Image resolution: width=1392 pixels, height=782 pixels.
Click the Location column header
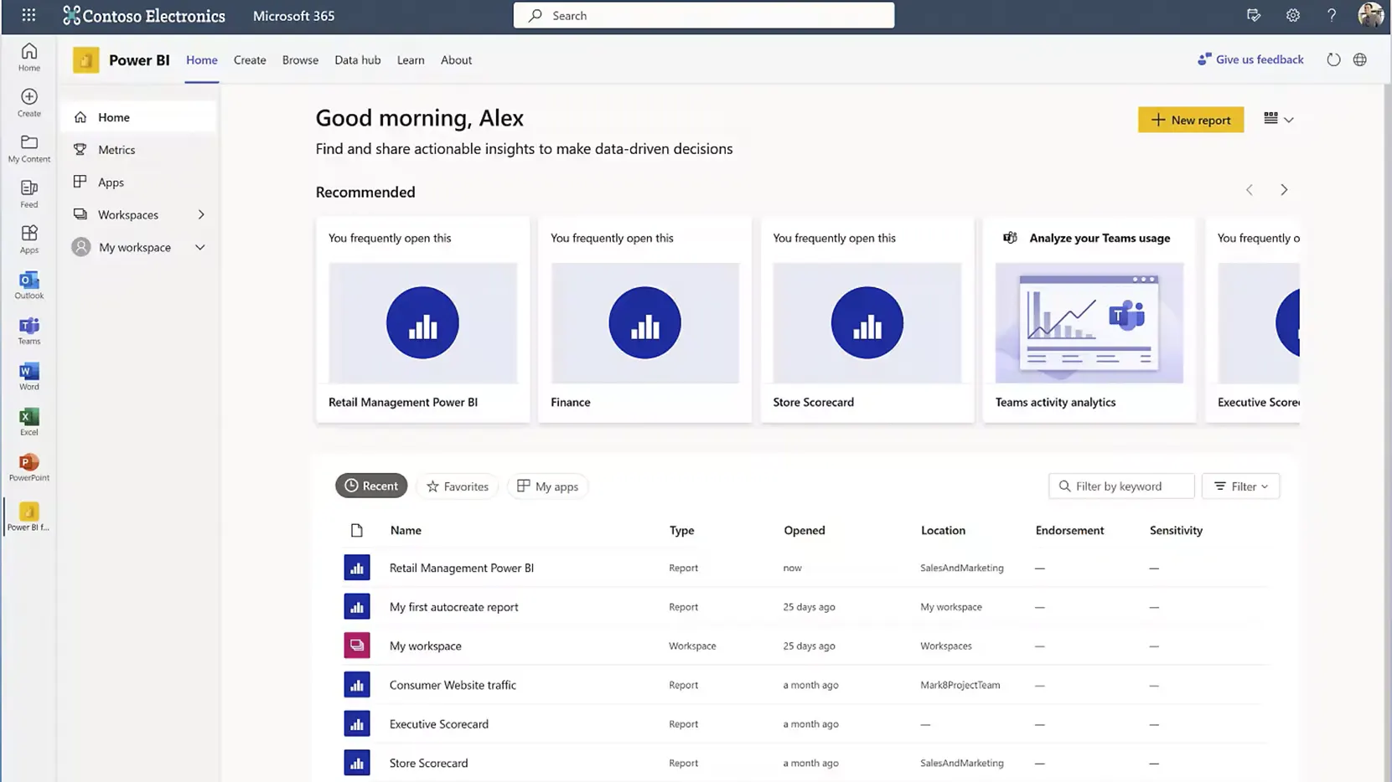click(x=943, y=530)
